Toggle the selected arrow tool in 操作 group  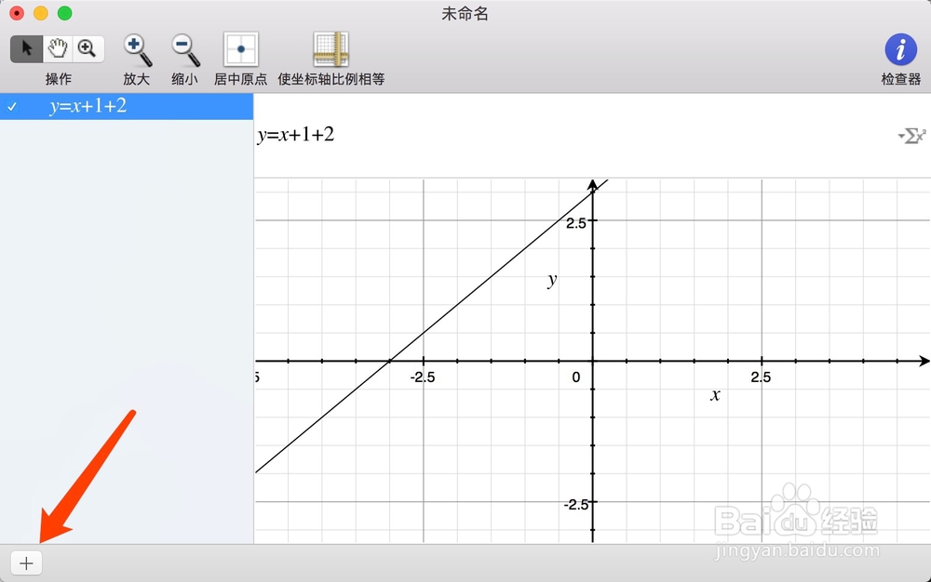26,47
